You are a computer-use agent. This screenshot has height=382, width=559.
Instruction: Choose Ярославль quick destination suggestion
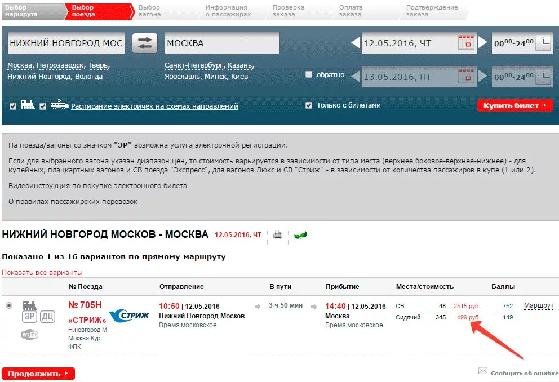183,76
